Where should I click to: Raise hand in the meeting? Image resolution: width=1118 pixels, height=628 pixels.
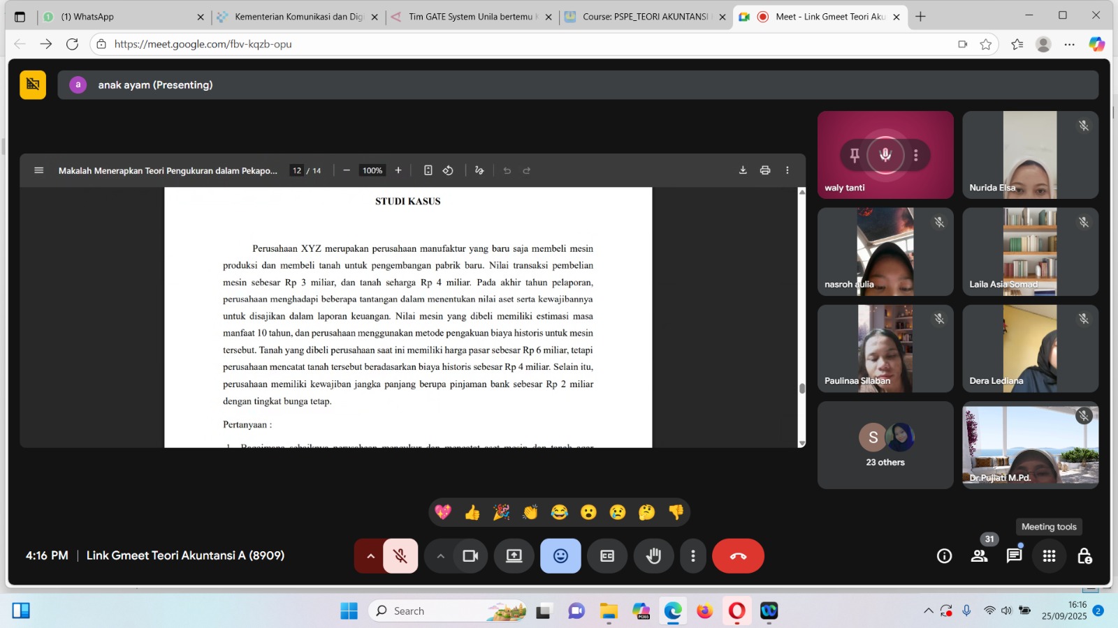click(653, 556)
